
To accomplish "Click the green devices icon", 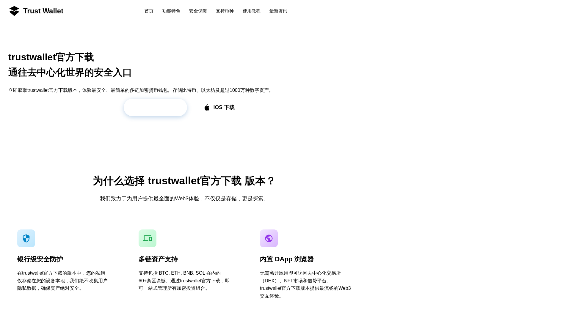I will (148, 238).
